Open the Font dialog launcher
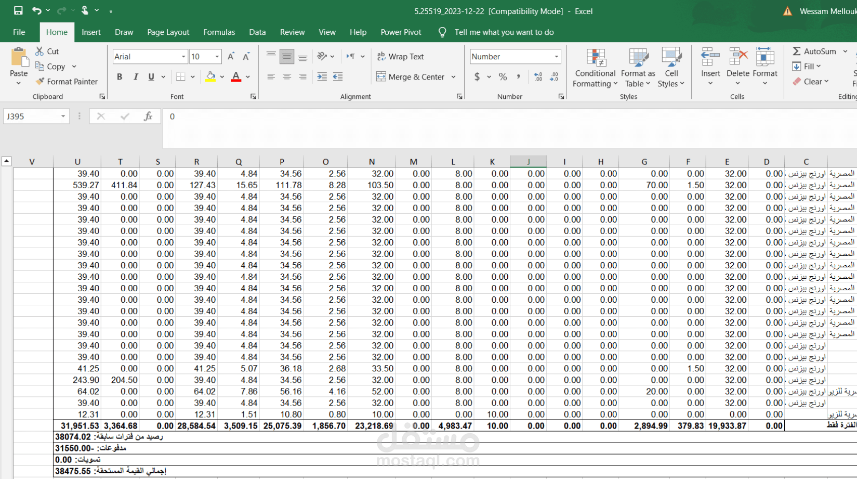 click(253, 97)
